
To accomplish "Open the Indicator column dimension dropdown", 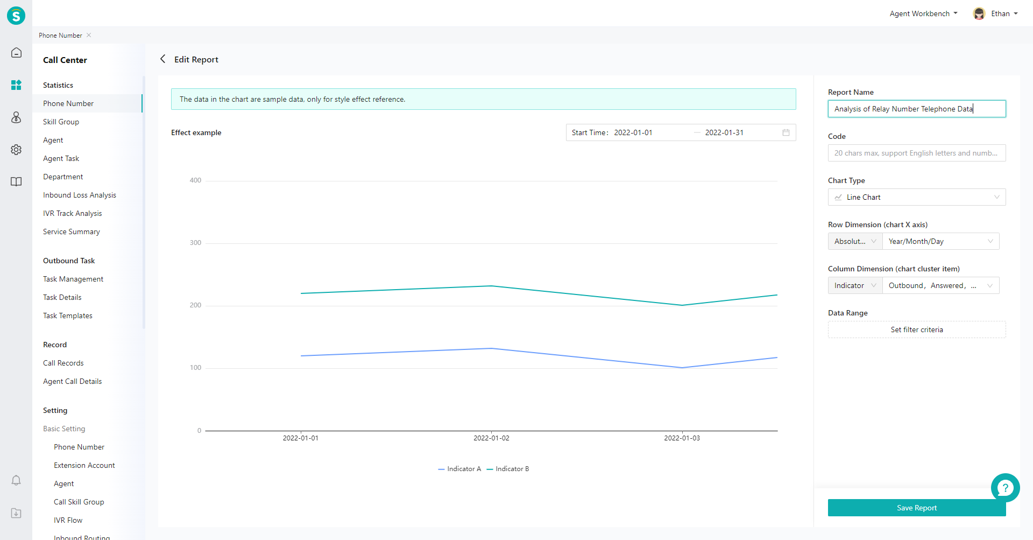I will pyautogui.click(x=855, y=285).
